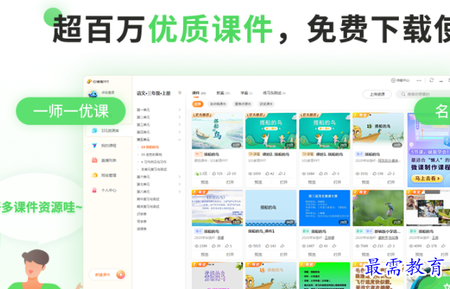Click 预览 on the 搭船的鸟_课件1 card
450x289 pixels.
258,255
